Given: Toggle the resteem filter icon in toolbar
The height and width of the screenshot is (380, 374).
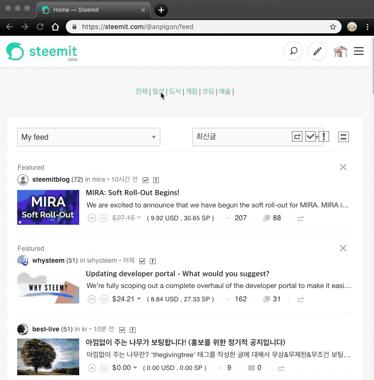Looking at the screenshot, I should 297,136.
